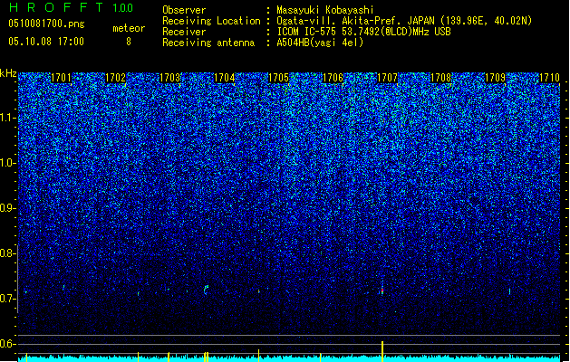570x362 pixels.
Task: Click the 'meteor' count label
Action: [129, 28]
